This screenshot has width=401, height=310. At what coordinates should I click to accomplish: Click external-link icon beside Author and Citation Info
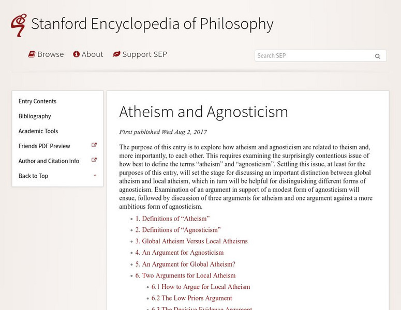pyautogui.click(x=94, y=160)
